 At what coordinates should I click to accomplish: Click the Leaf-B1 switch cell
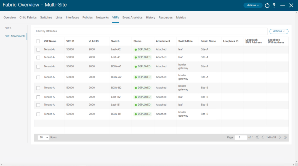point(116,105)
